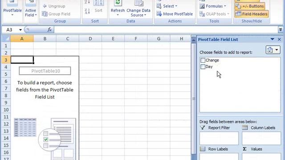The width and height of the screenshot is (285, 160).
Task: Open the PivotTable options dropdown
Action: (12, 11)
